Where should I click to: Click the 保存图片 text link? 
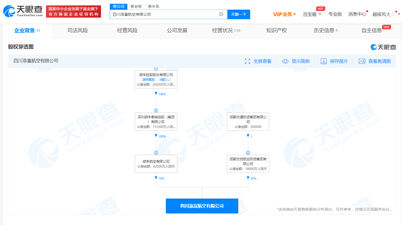tap(339, 61)
